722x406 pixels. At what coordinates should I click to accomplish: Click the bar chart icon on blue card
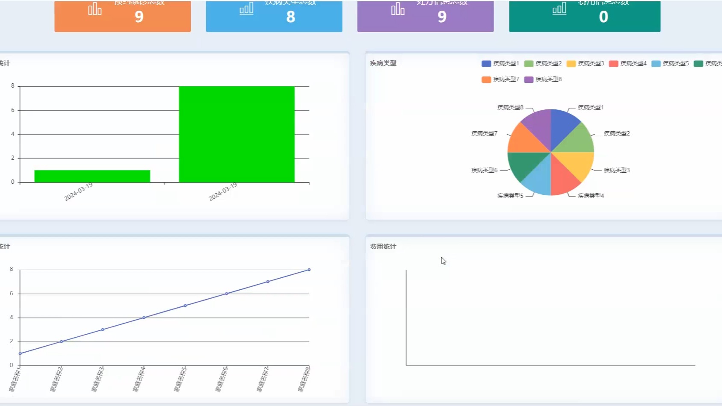(x=246, y=8)
